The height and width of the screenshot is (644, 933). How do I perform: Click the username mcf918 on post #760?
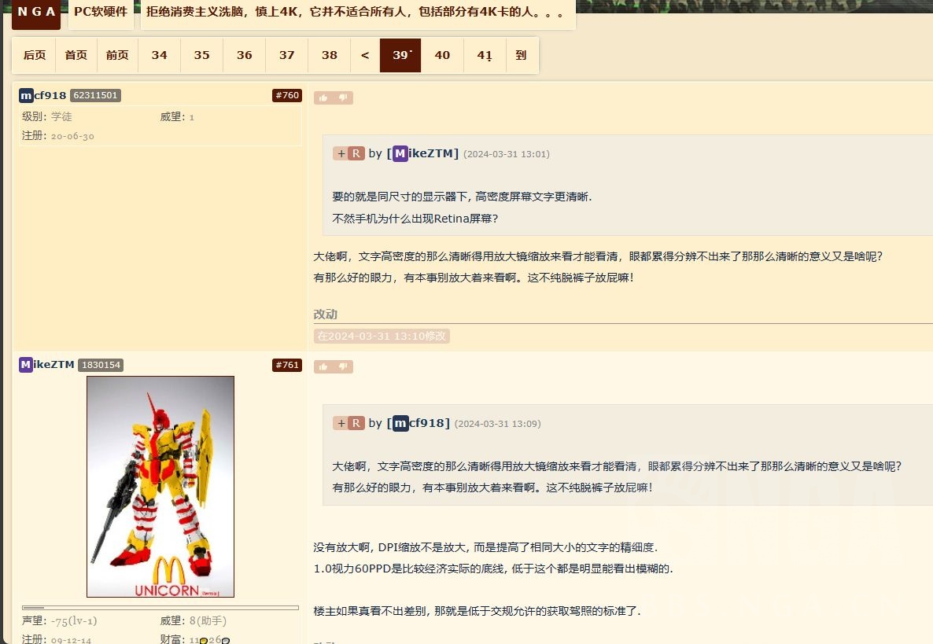coord(42,95)
